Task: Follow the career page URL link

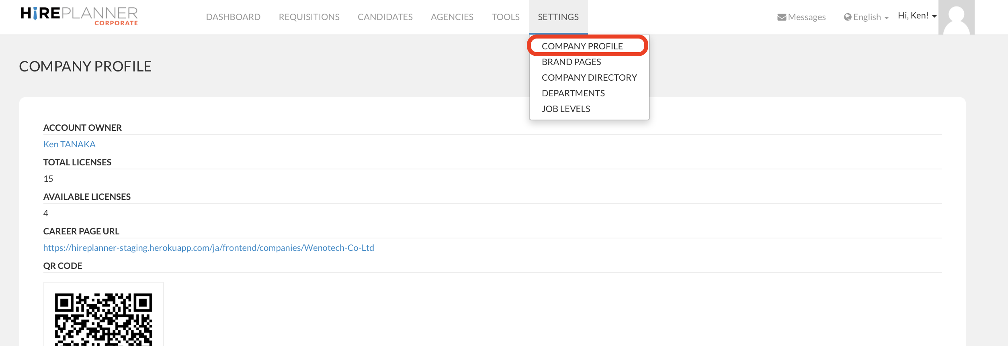Action: (208, 248)
